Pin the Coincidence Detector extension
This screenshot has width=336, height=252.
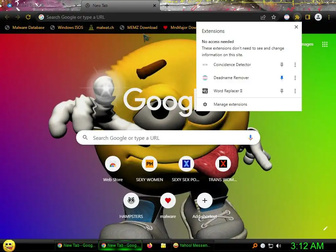pyautogui.click(x=282, y=65)
